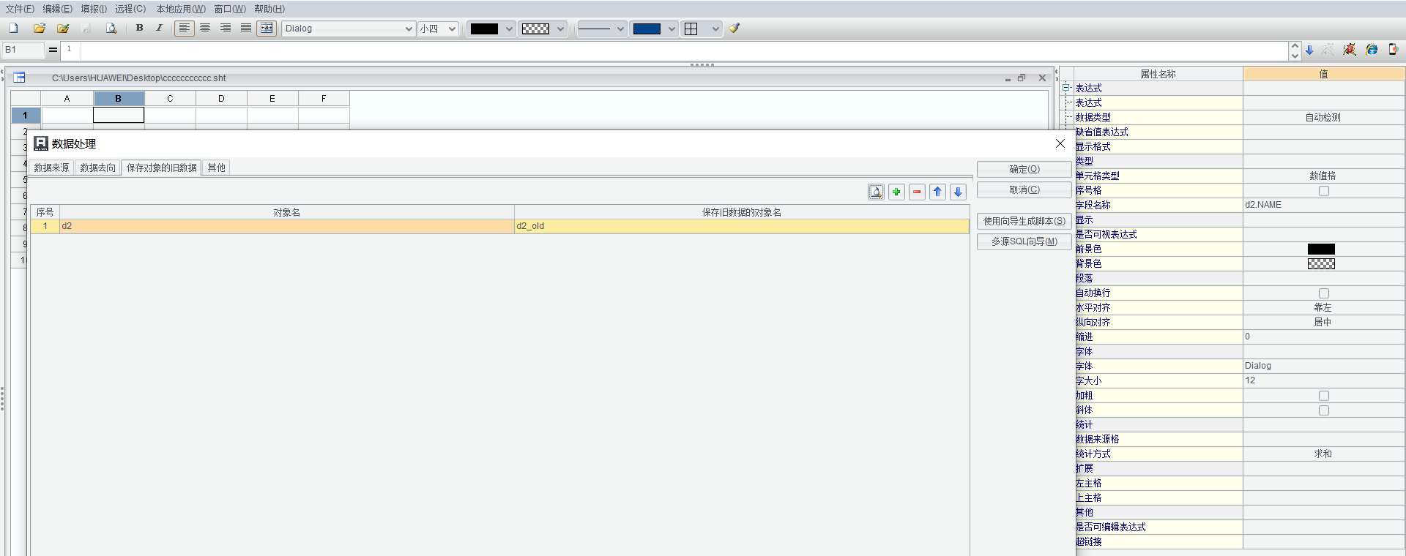The image size is (1406, 556).
Task: Open the background pattern dropdown arrow
Action: (x=560, y=29)
